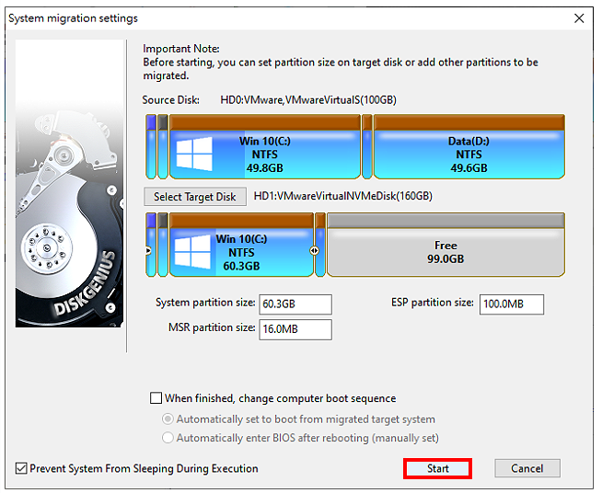Click source disk name HD0:VMware,VMwareVirtualS(100GB)
The width and height of the screenshot is (602, 493).
point(308,100)
